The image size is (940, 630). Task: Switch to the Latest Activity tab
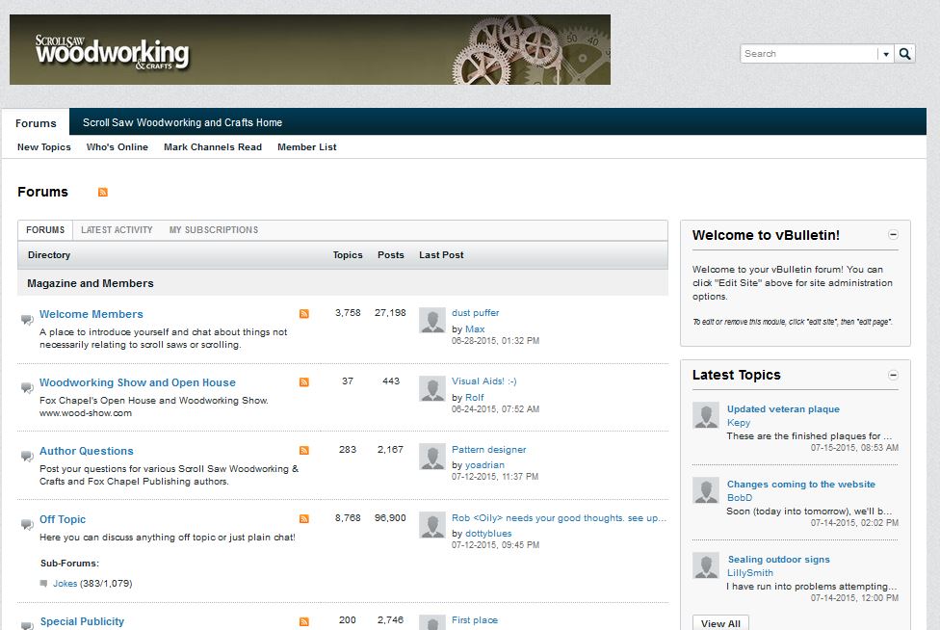(x=117, y=230)
